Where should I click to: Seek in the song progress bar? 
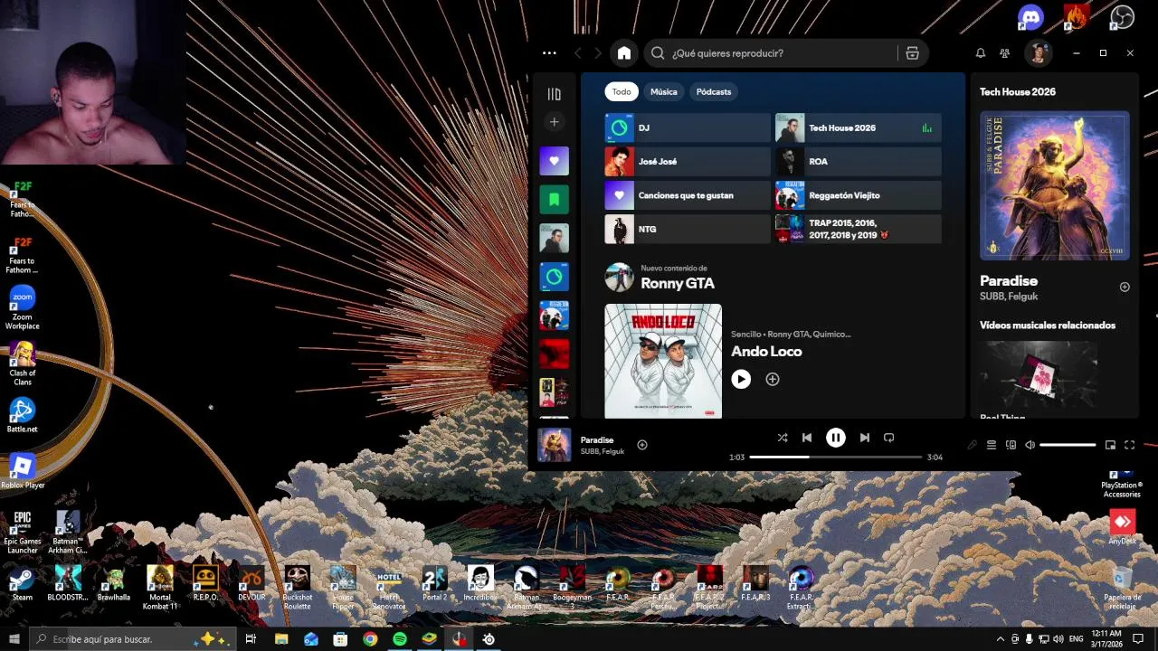[836, 457]
